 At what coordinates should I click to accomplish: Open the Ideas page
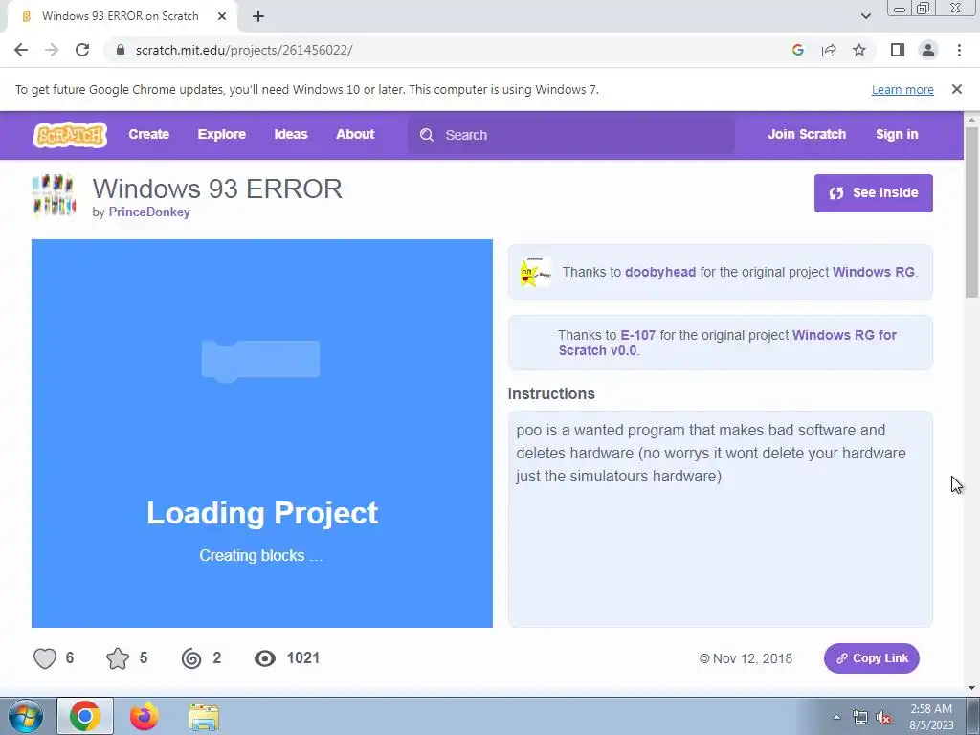pos(291,134)
